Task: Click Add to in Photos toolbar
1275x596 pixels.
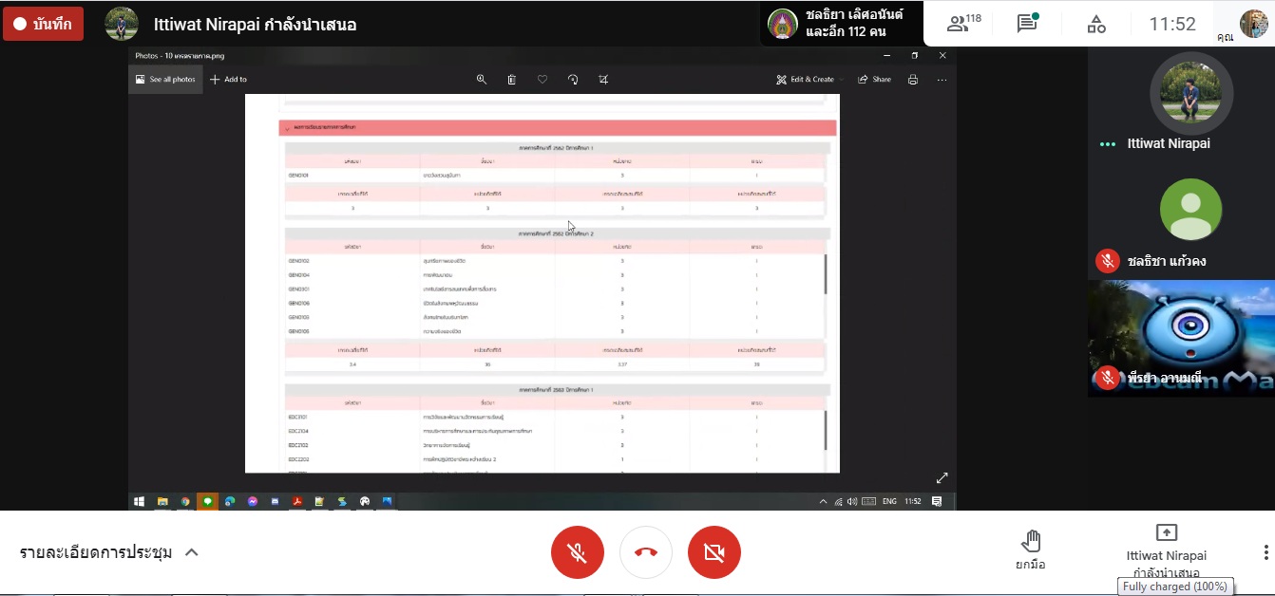Action: [228, 80]
